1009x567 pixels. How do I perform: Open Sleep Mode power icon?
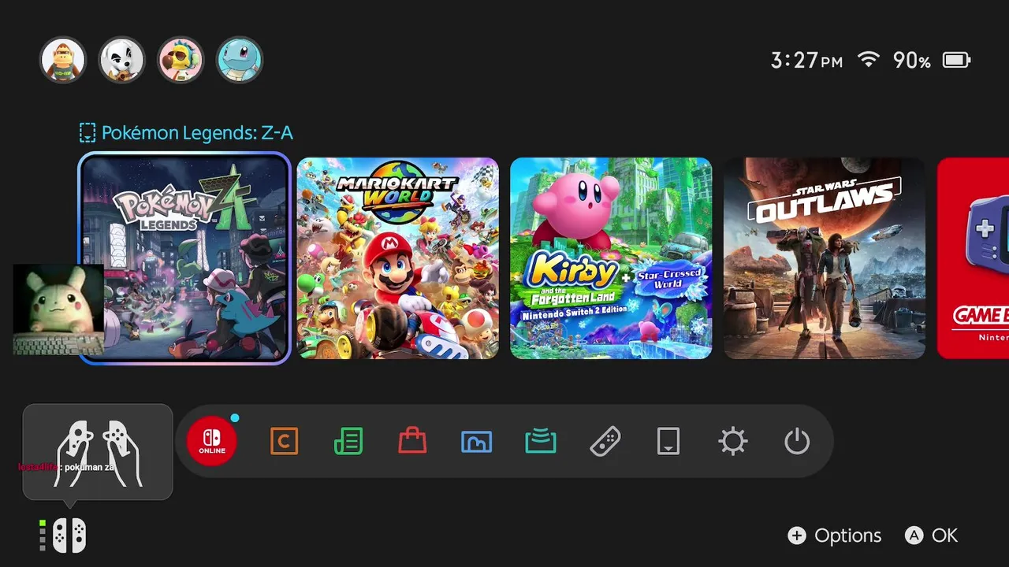797,441
